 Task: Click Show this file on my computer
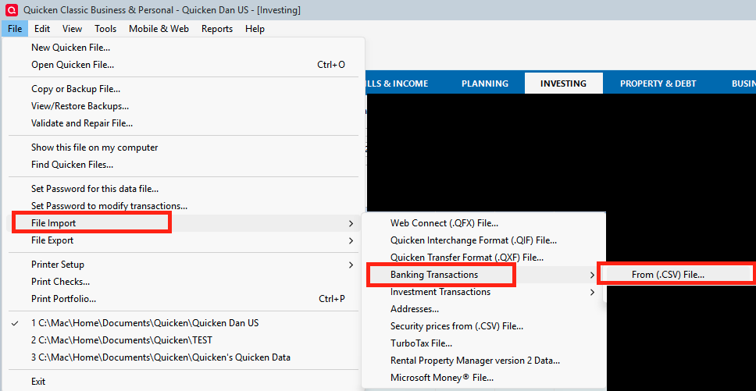184,148
